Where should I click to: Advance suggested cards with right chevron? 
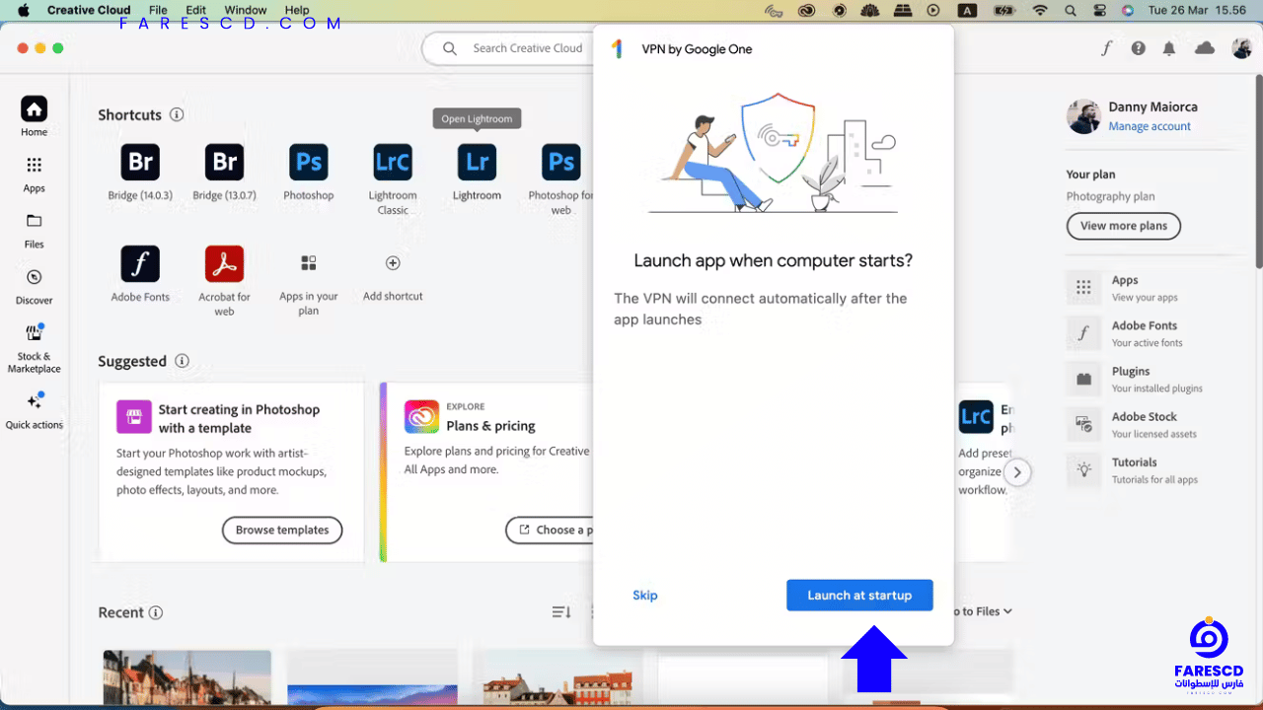(1017, 472)
